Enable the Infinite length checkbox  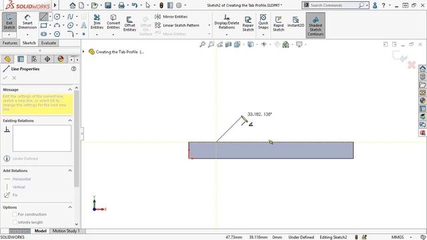(x=15, y=222)
